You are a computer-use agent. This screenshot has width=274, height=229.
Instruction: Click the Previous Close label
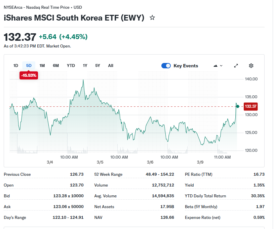click(x=17, y=174)
